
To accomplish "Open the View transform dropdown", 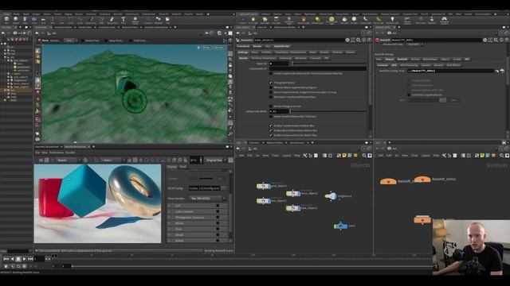I will tap(208, 198).
